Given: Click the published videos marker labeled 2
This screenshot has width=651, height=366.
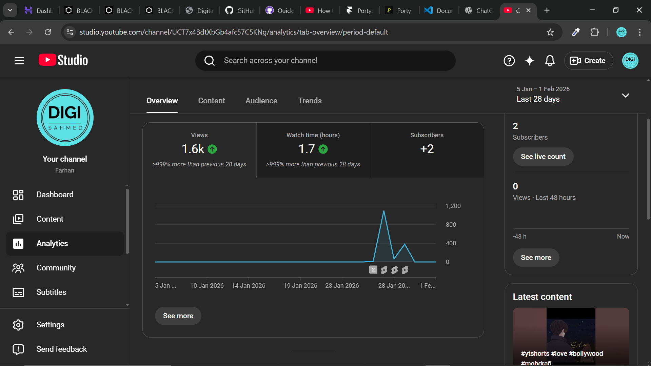Looking at the screenshot, I should coord(373,270).
